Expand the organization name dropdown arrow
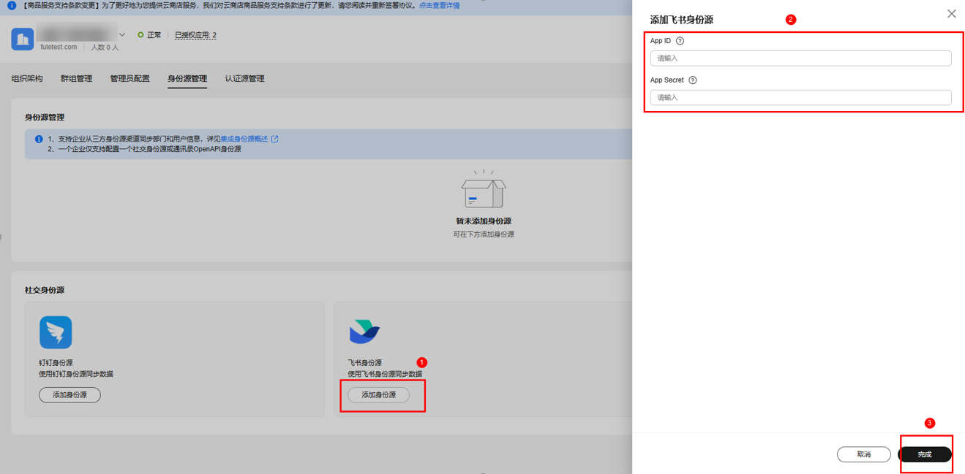Screen dimensions: 965x474 point(122,34)
